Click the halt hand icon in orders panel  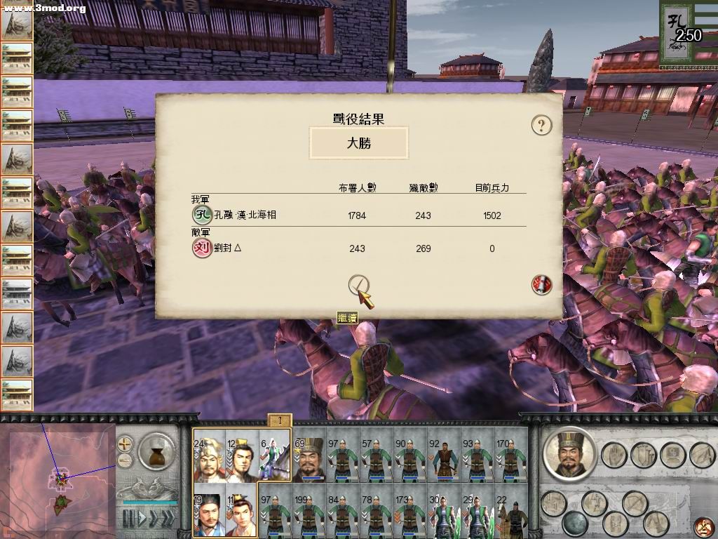[x=614, y=455]
